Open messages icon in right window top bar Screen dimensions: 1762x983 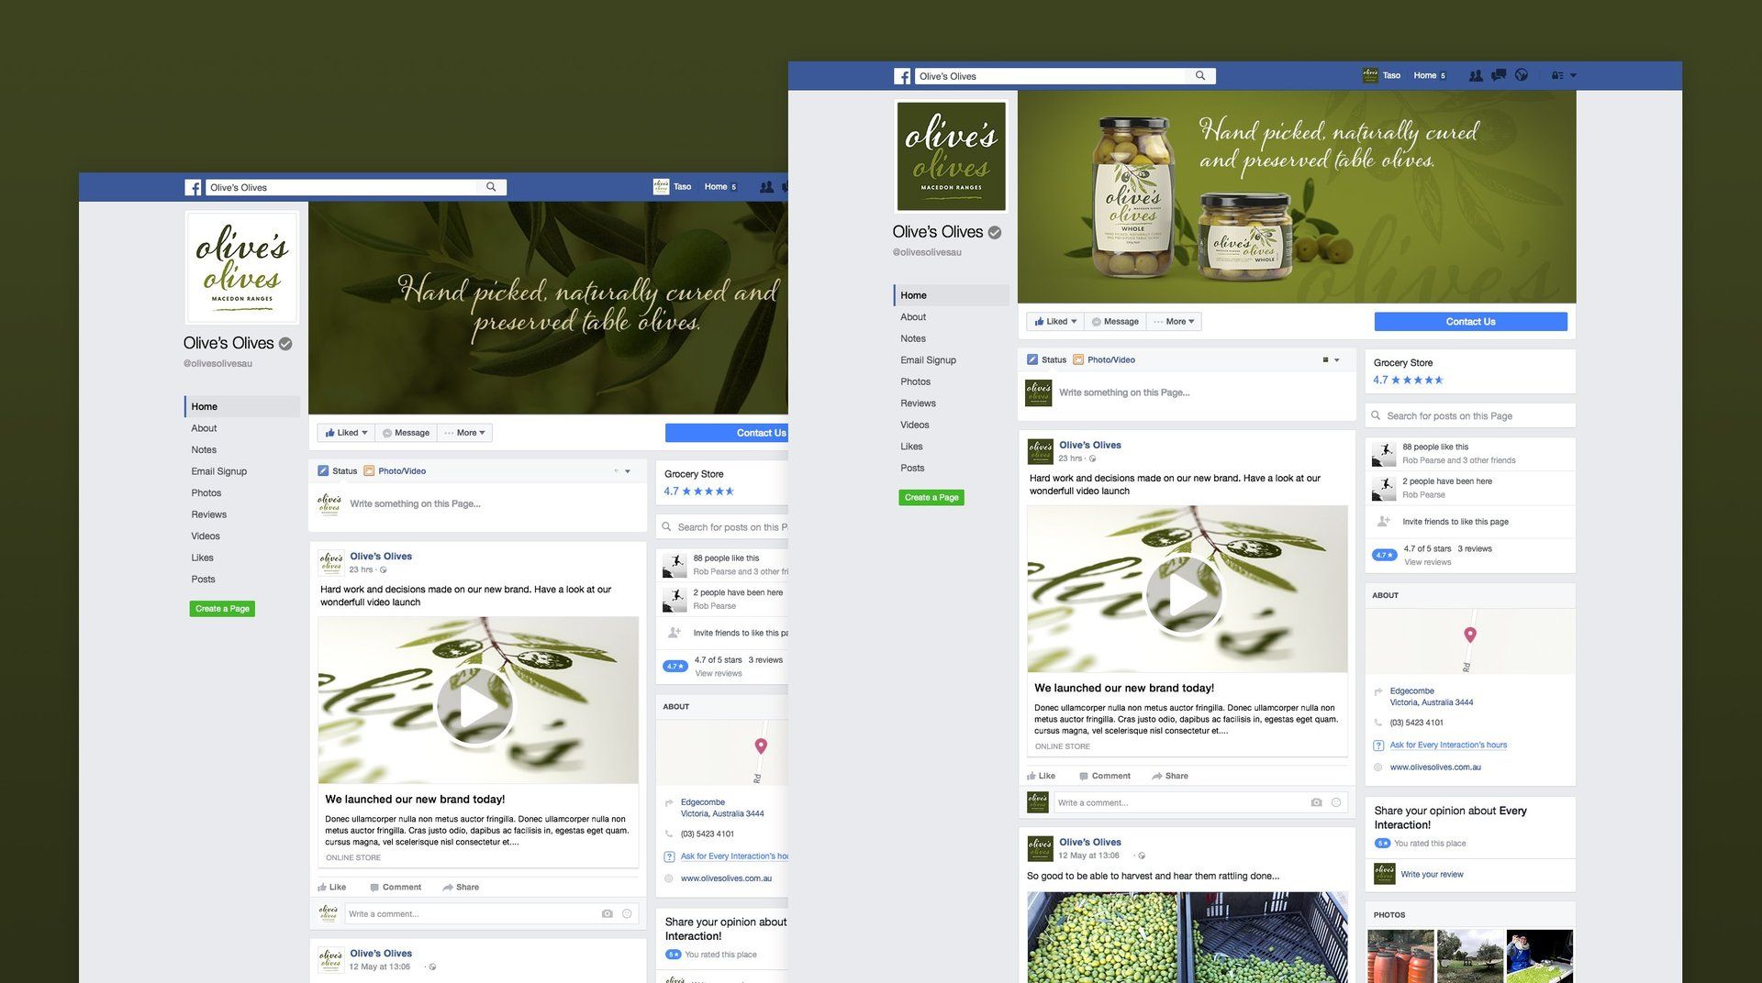(1499, 75)
